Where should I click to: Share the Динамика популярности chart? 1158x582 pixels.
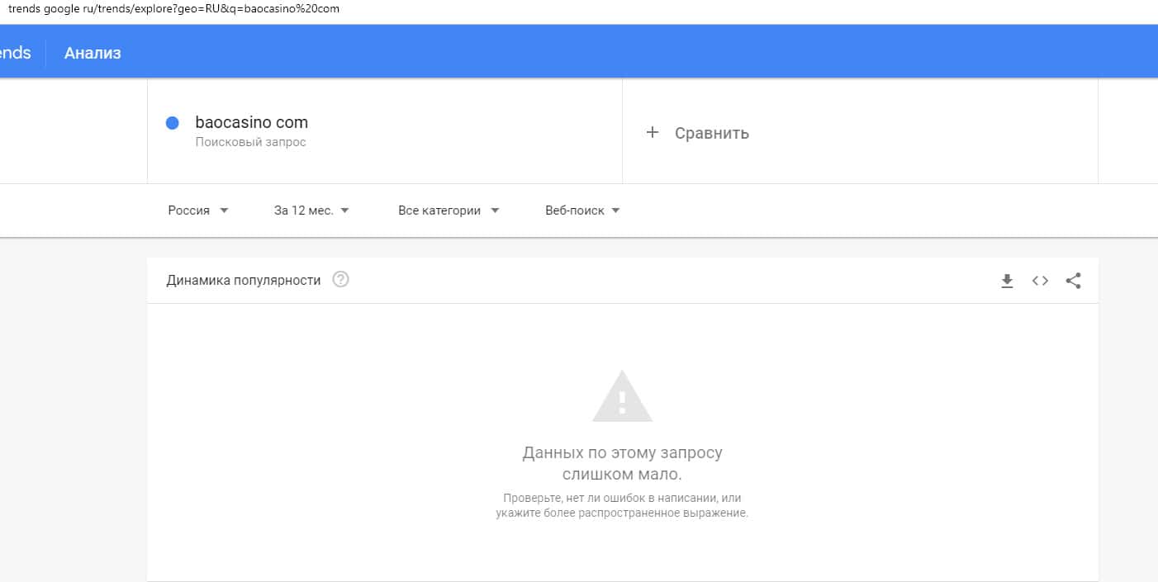1073,281
